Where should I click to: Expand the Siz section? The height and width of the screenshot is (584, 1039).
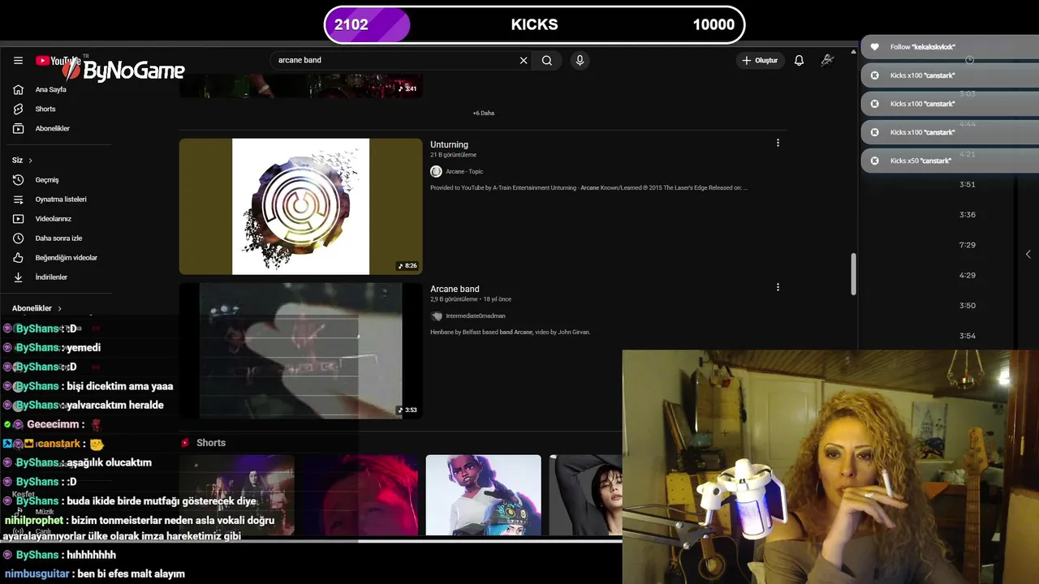click(23, 161)
